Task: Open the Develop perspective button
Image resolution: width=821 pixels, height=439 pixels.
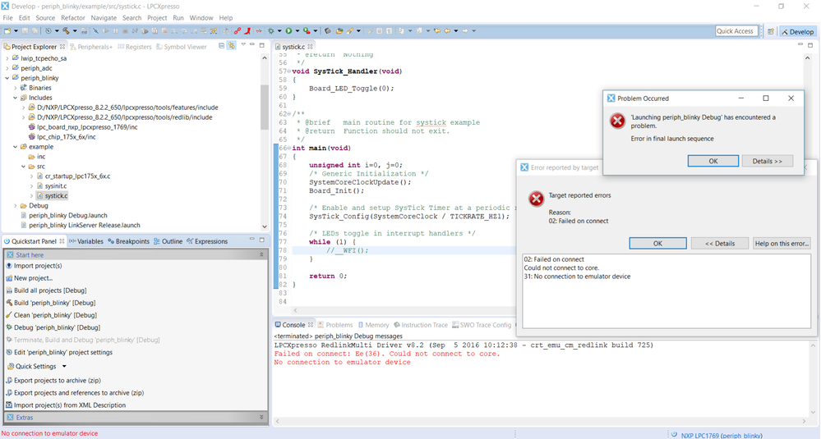Action: pyautogui.click(x=796, y=31)
